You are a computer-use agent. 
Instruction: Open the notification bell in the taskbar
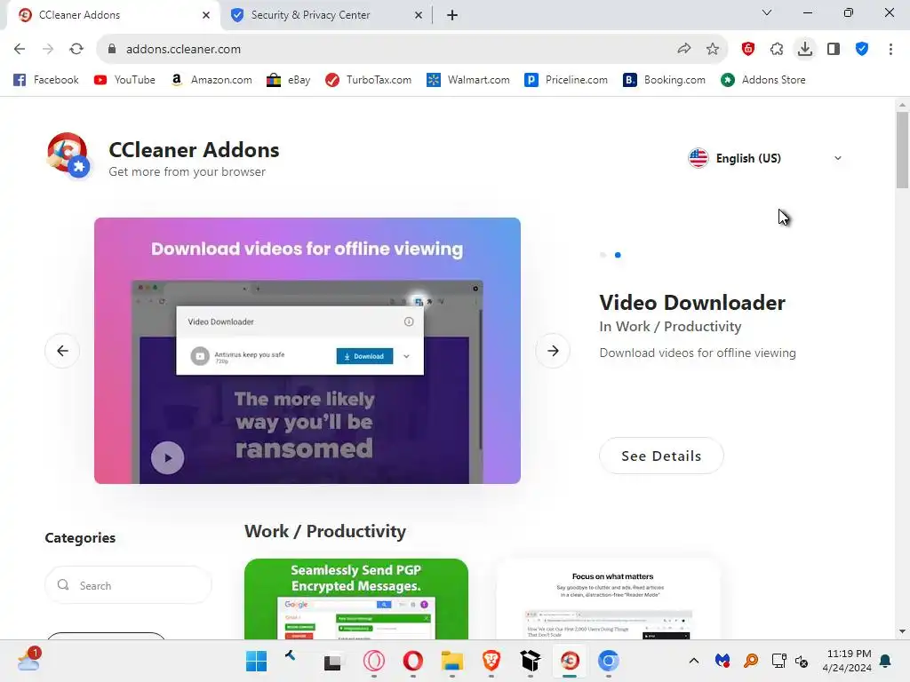click(886, 661)
